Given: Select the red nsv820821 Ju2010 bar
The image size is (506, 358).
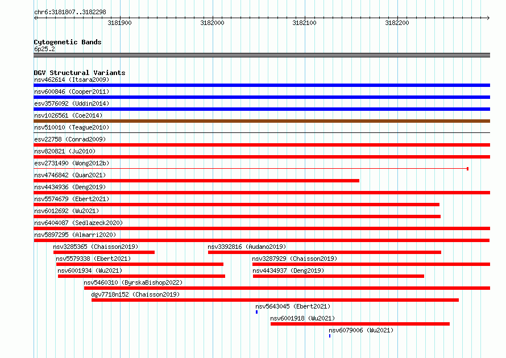Looking at the screenshot, I should (x=262, y=157).
